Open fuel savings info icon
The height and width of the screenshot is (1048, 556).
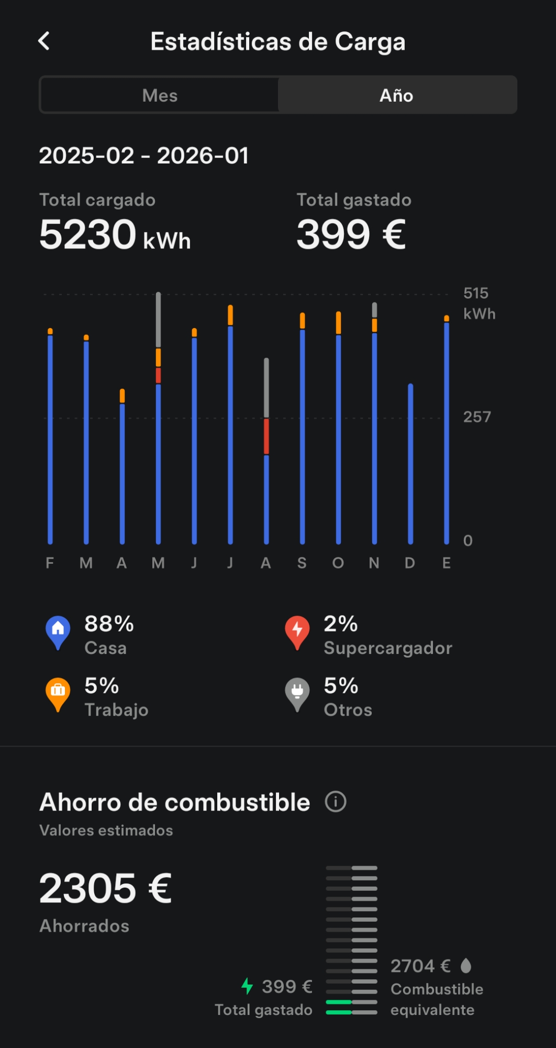336,802
